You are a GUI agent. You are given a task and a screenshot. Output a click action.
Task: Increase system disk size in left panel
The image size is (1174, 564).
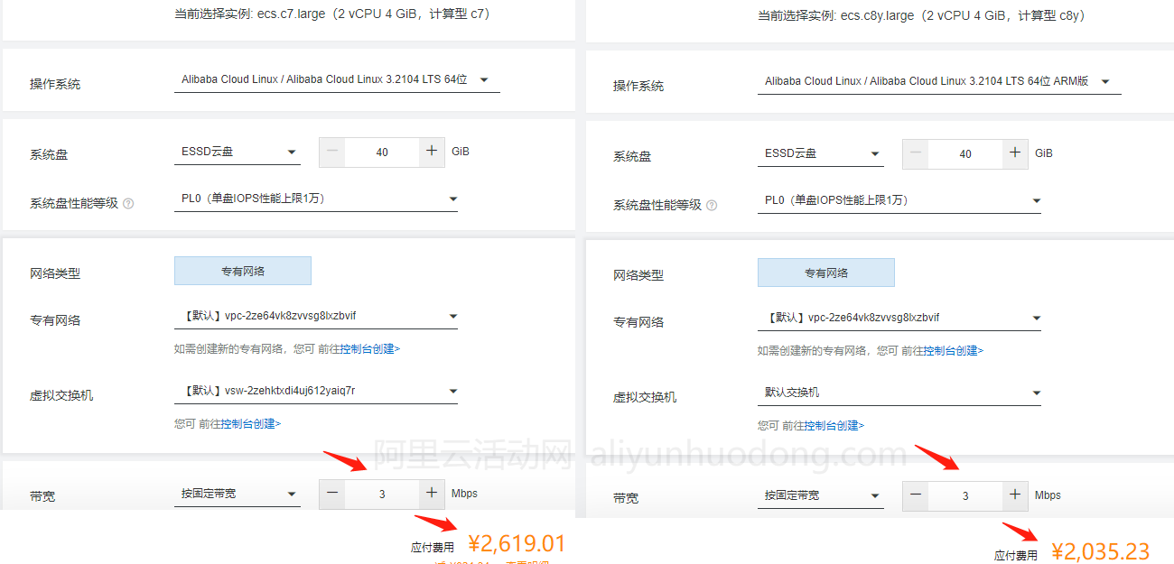tap(432, 152)
